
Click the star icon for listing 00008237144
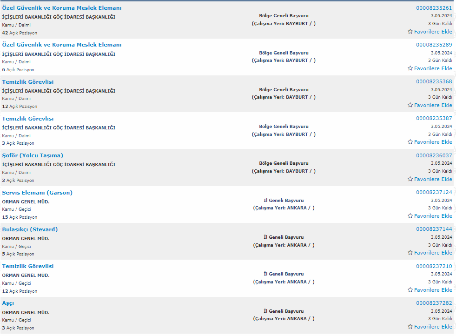click(x=410, y=252)
